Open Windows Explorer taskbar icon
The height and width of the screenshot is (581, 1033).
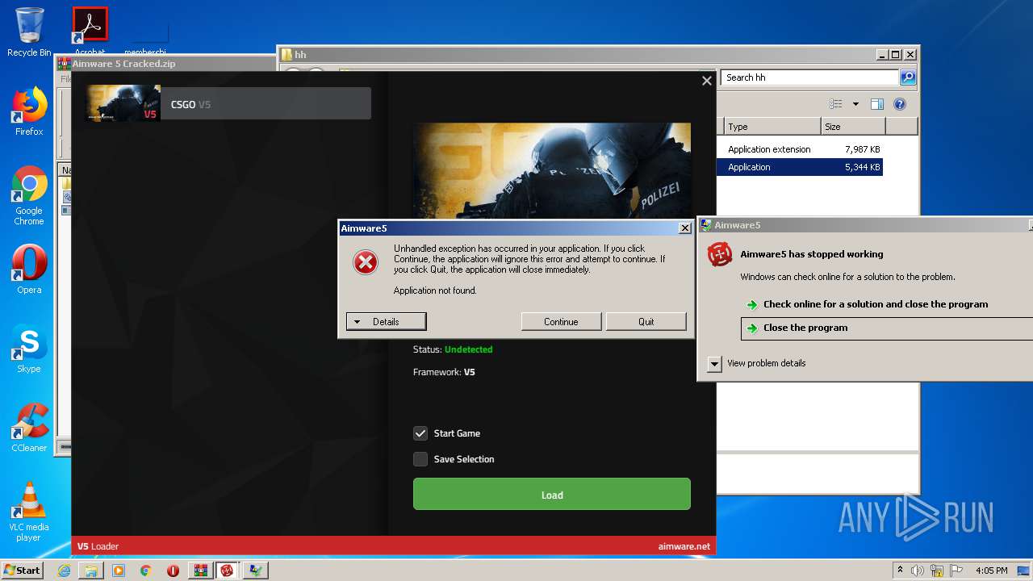[x=91, y=571]
